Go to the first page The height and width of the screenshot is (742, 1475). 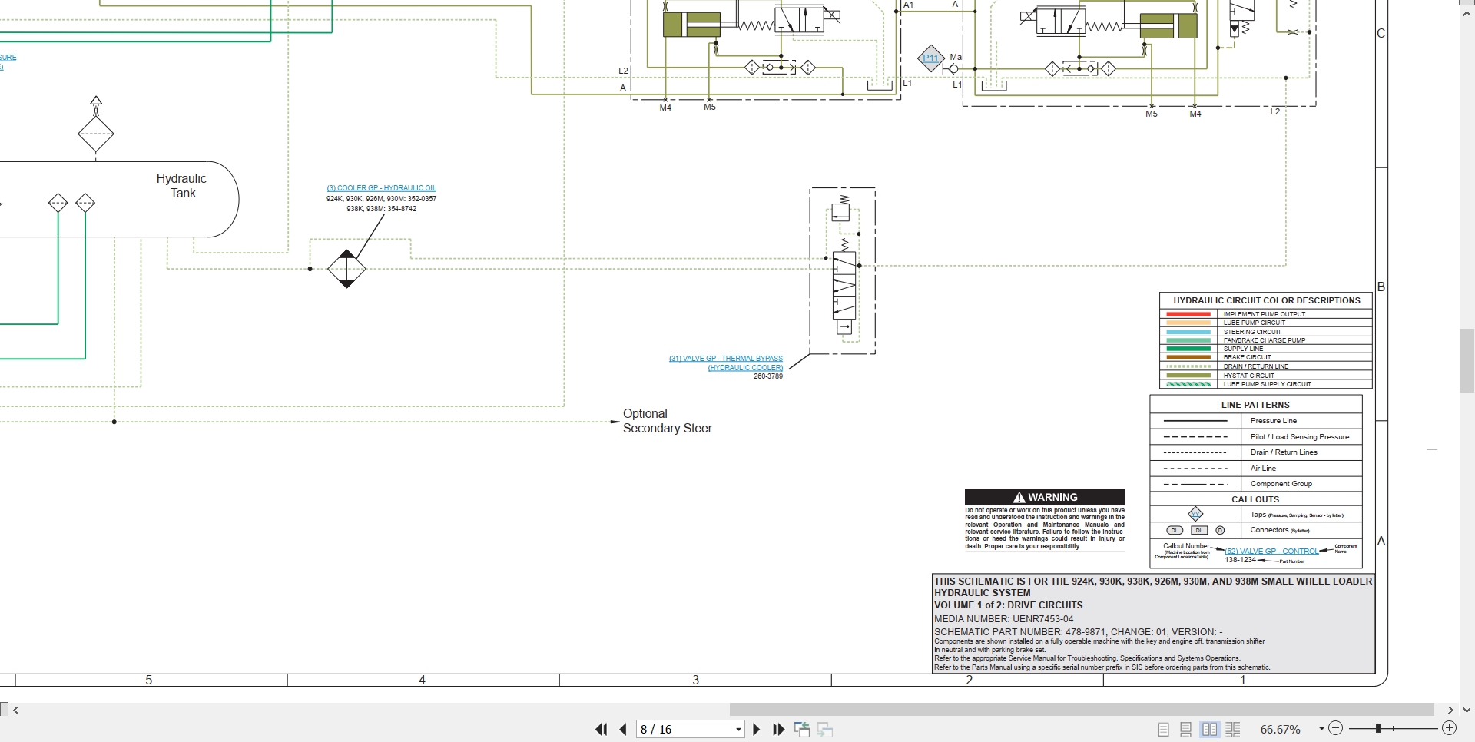602,730
